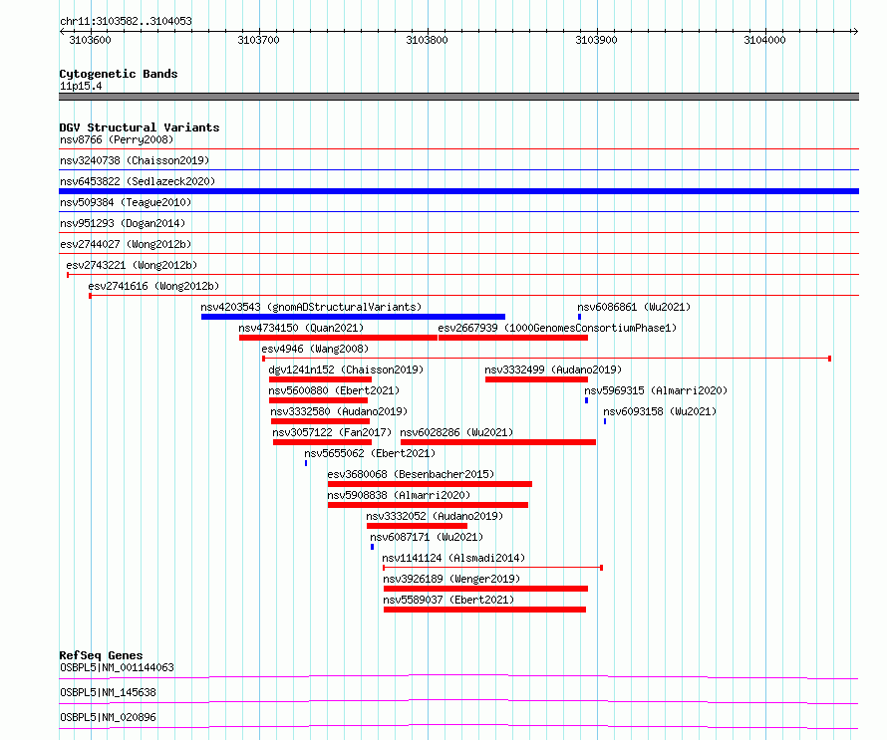Click the small blue nsv6093158 marker
Viewport: 887px width, 740px height.
click(x=605, y=421)
